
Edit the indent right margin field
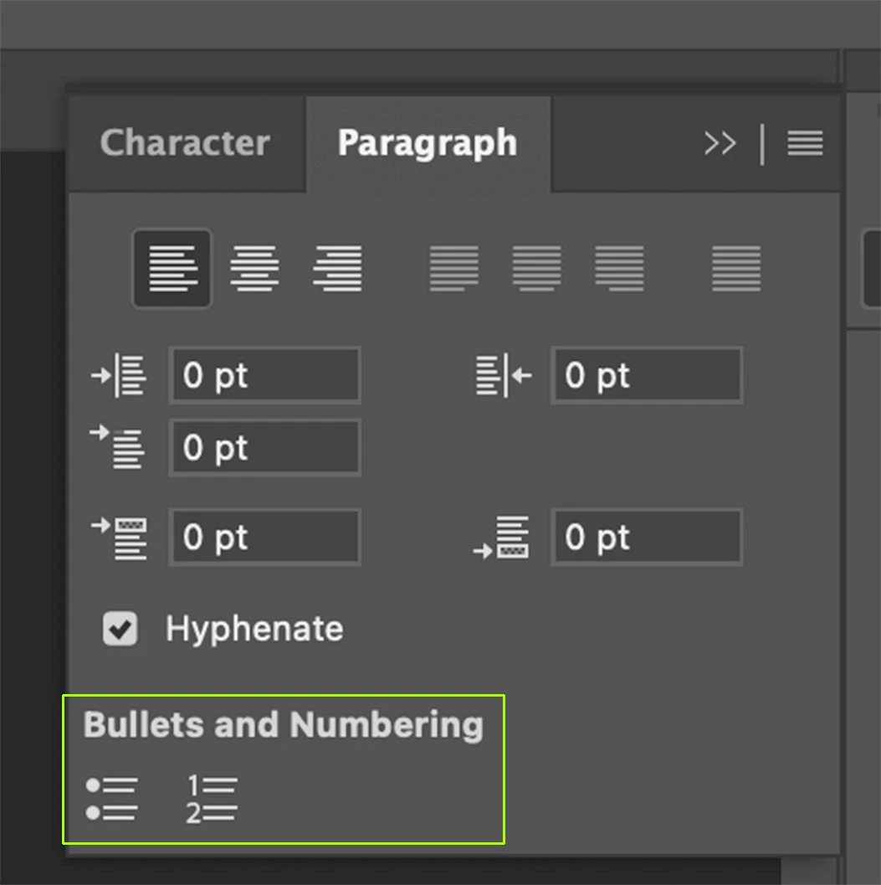(647, 375)
